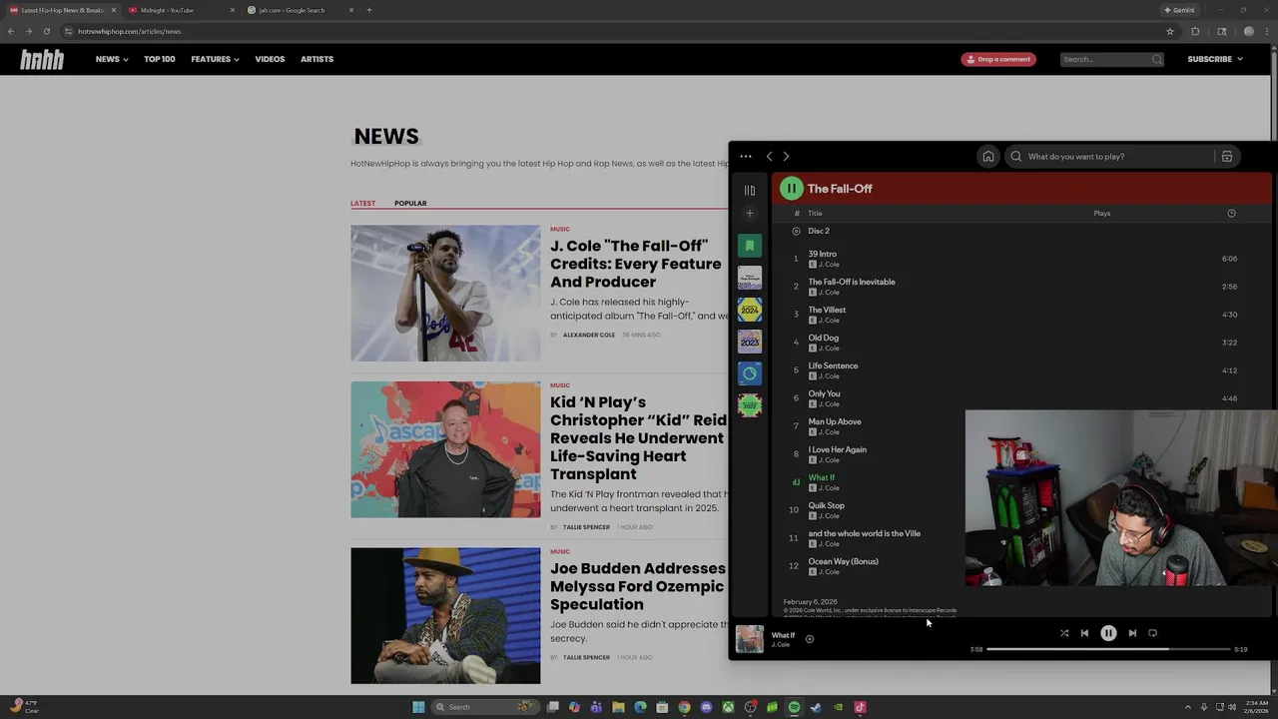Switch to LATEST news tab

pos(363,204)
